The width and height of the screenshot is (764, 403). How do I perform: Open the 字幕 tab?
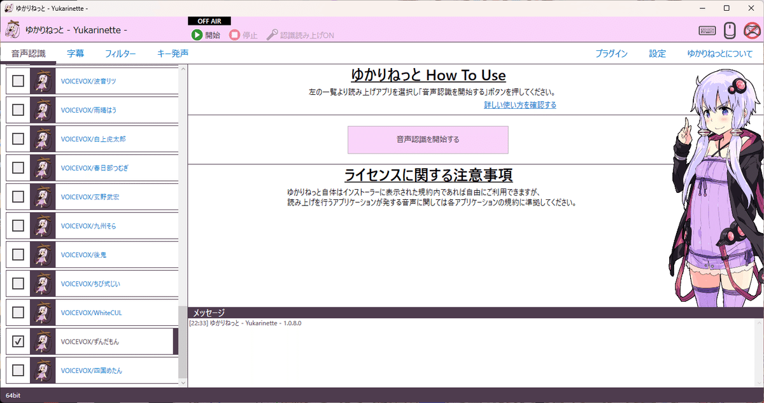pyautogui.click(x=75, y=53)
